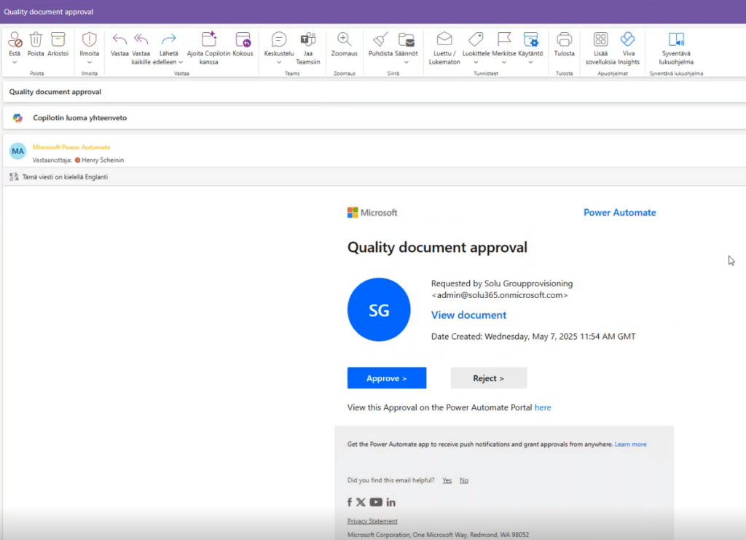This screenshot has width=746, height=540.
Task: Open the Power Automate header link
Action: [x=619, y=213]
